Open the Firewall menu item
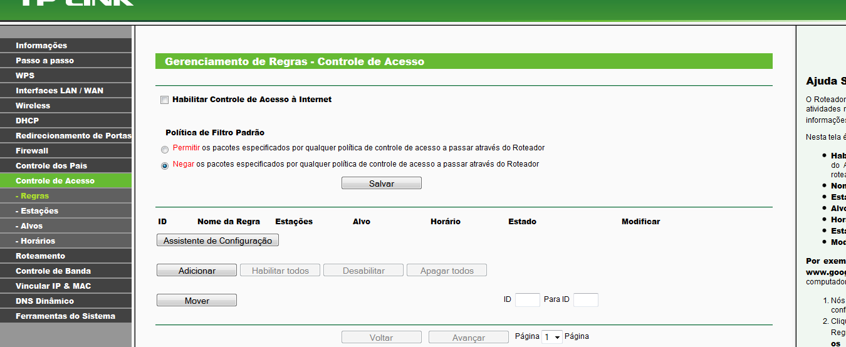 tap(66, 150)
